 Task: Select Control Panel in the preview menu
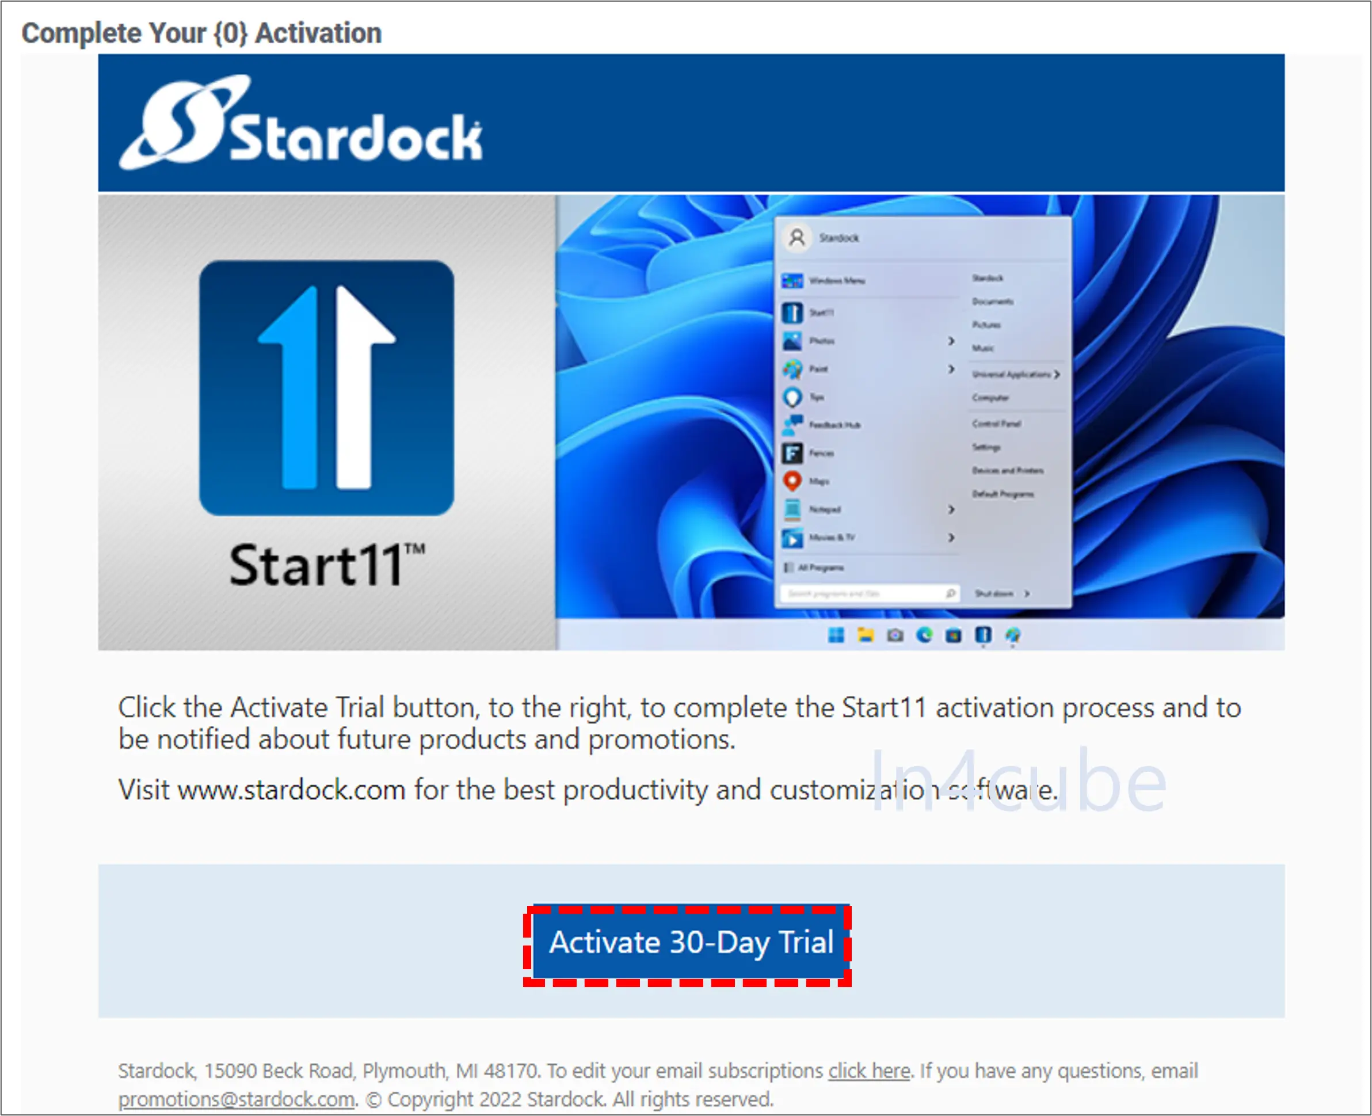tap(996, 424)
